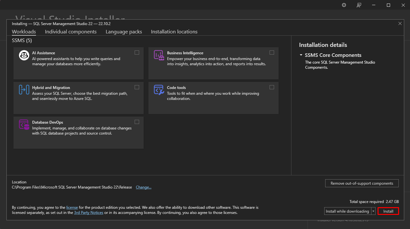This screenshot has width=410, height=229.
Task: Click the Database DevOps workload icon
Action: [x=24, y=125]
